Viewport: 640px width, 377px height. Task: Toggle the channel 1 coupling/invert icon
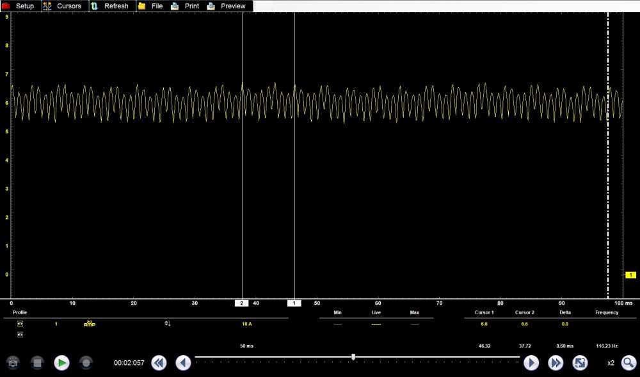click(x=168, y=324)
